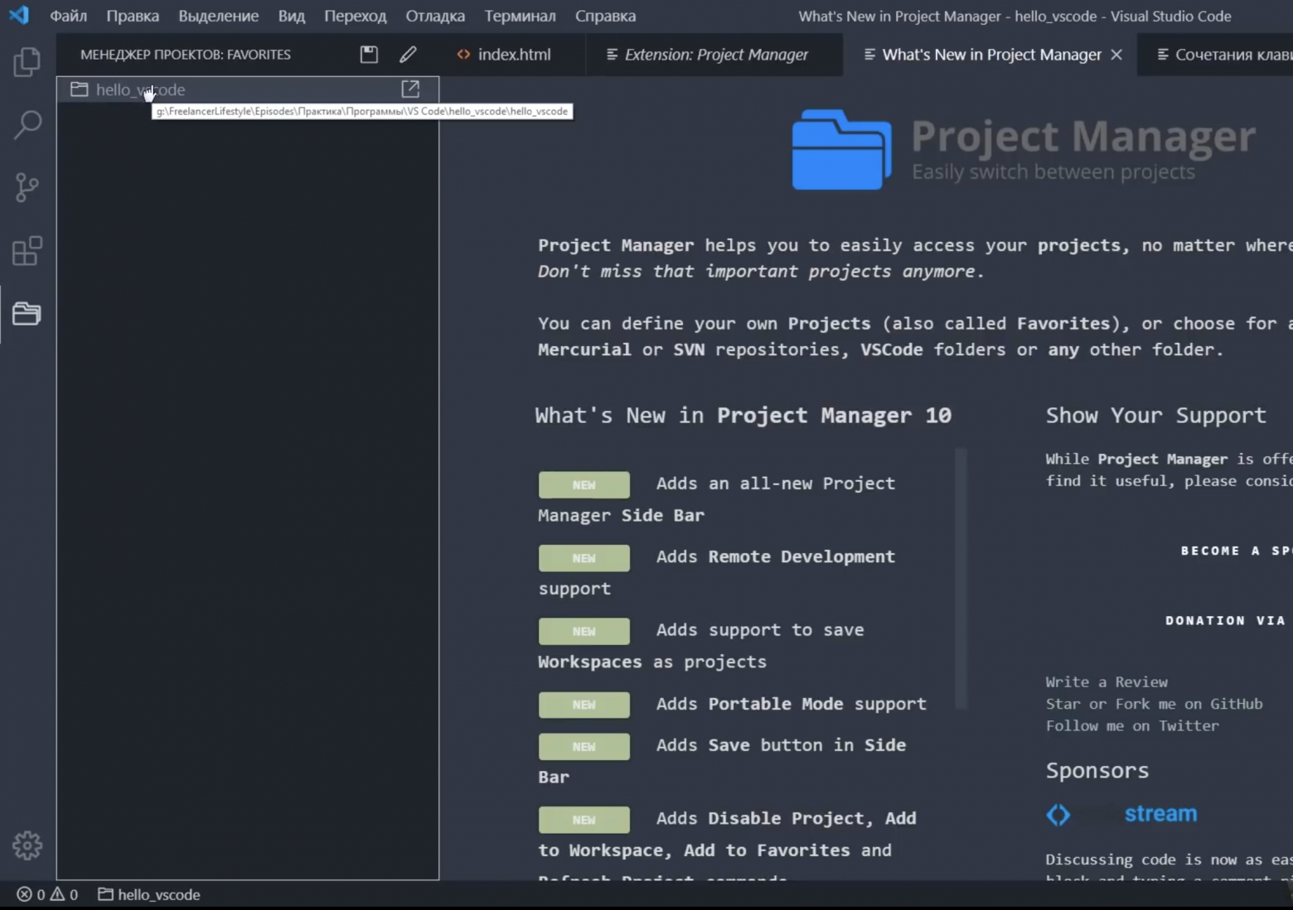Click the DONATION VIA button
This screenshot has width=1293, height=910.
[x=1226, y=620]
